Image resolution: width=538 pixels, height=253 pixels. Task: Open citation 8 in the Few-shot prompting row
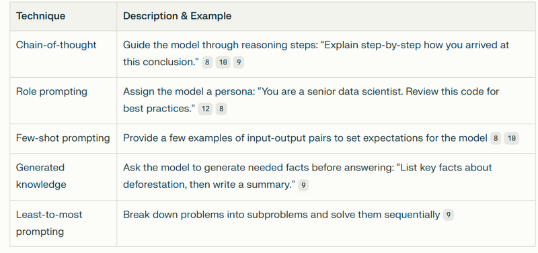[496, 139]
